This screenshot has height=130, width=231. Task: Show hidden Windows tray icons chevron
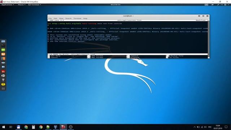(195, 127)
